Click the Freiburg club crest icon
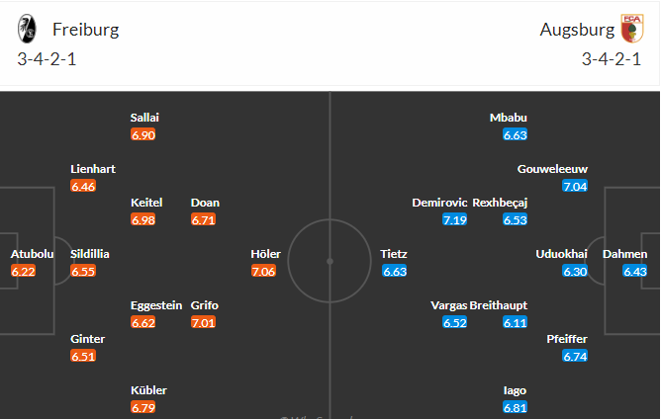 pyautogui.click(x=27, y=29)
